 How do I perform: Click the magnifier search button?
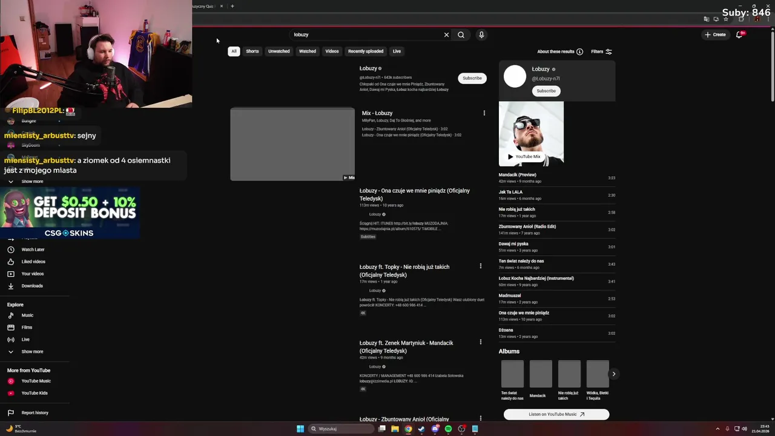[461, 35]
